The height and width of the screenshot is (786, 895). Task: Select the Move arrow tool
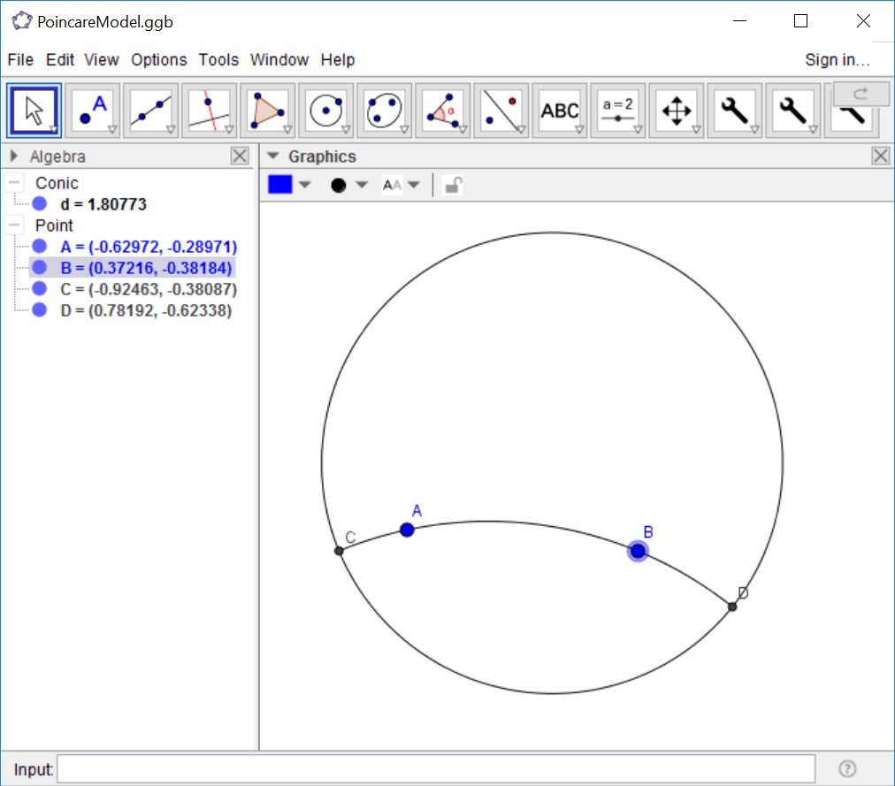coord(34,111)
